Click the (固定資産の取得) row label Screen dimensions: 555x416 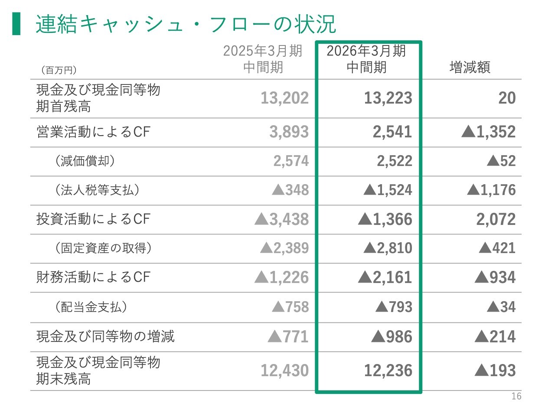103,248
